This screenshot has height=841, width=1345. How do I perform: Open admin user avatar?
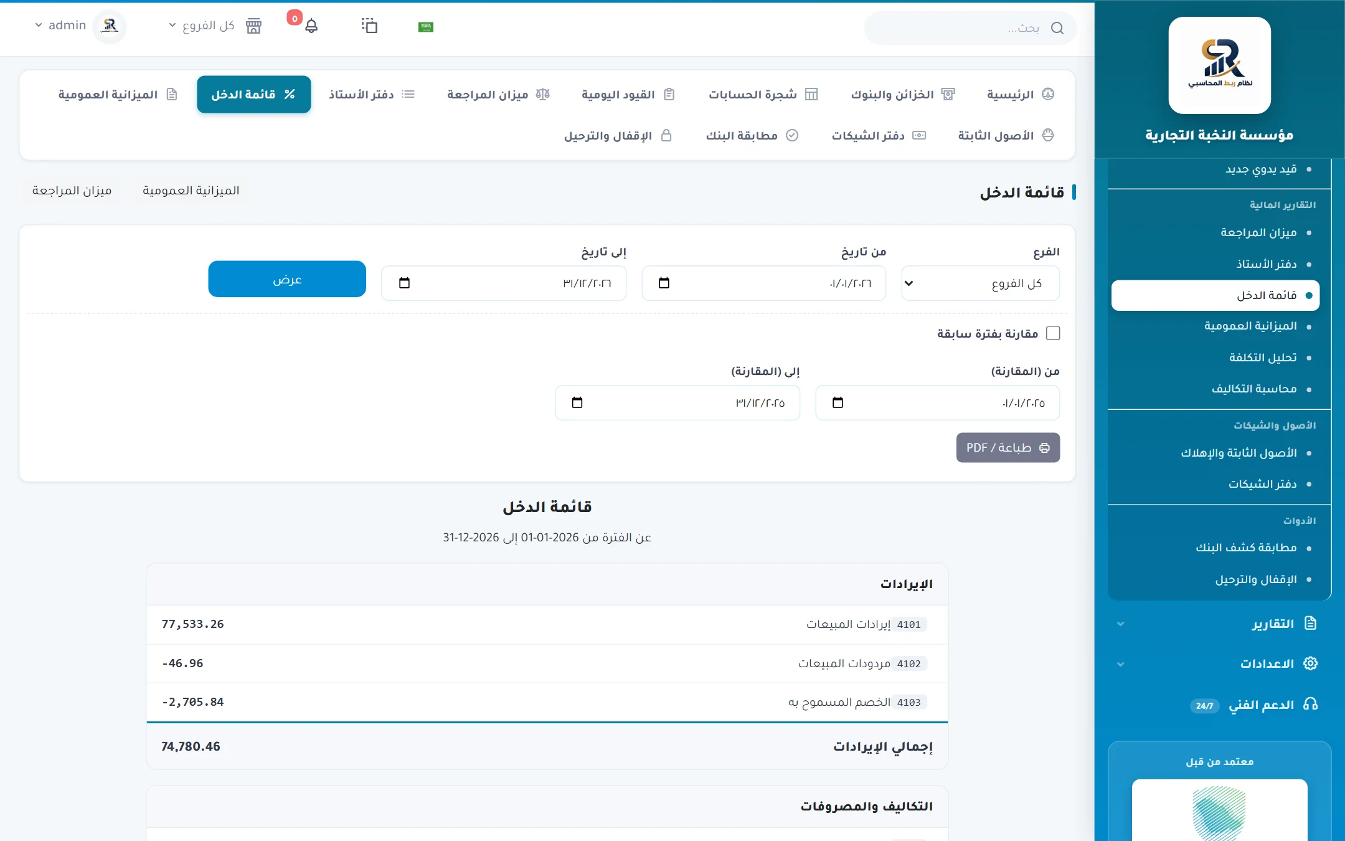(x=110, y=26)
